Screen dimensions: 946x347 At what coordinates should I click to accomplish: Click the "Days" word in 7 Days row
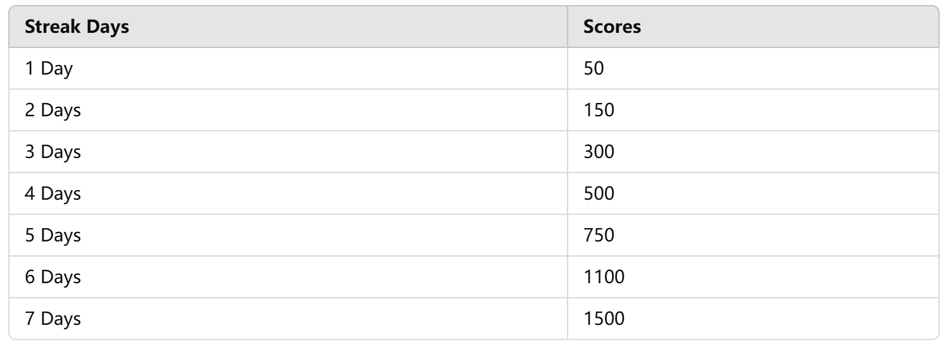(61, 320)
